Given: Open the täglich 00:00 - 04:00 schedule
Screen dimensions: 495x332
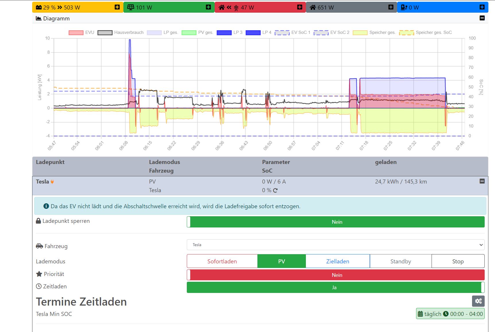Looking at the screenshot, I should click(x=450, y=314).
